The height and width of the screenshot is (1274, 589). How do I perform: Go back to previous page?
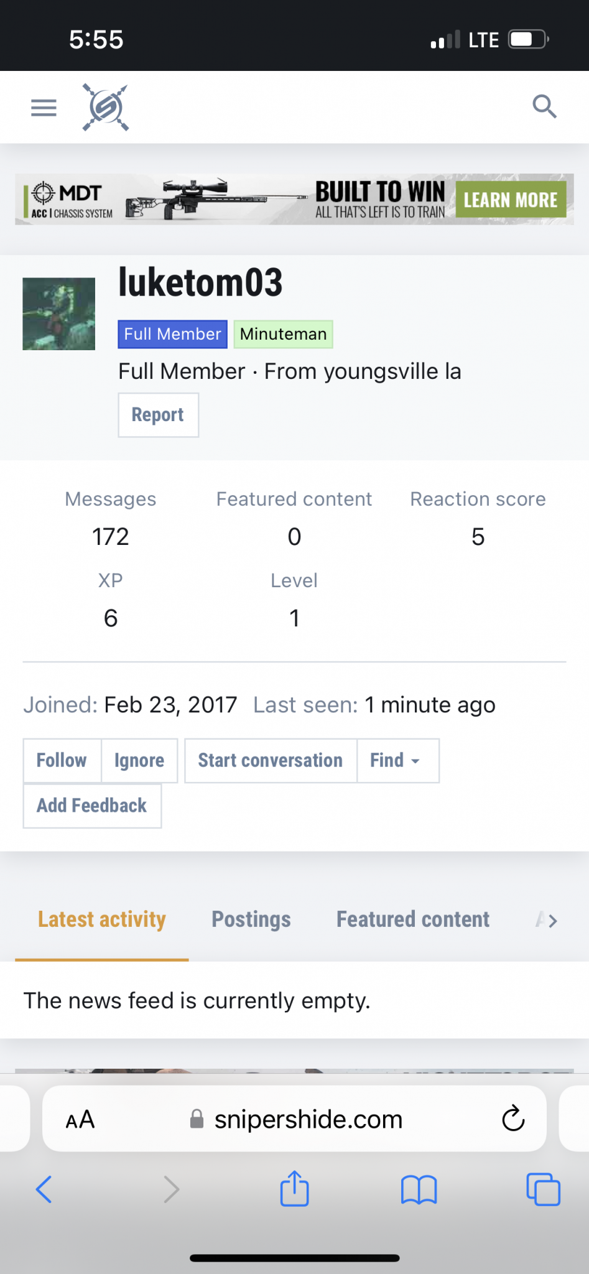tap(44, 1189)
